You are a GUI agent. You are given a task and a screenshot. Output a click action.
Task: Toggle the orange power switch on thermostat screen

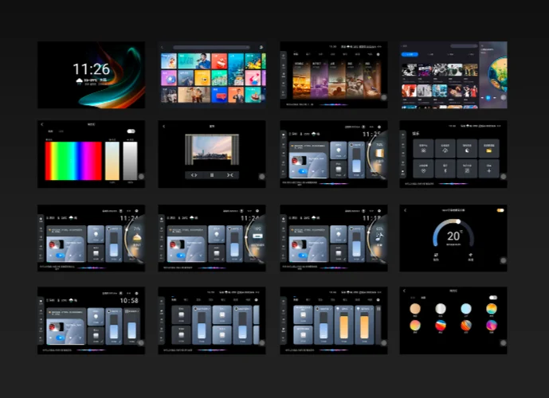(500, 210)
